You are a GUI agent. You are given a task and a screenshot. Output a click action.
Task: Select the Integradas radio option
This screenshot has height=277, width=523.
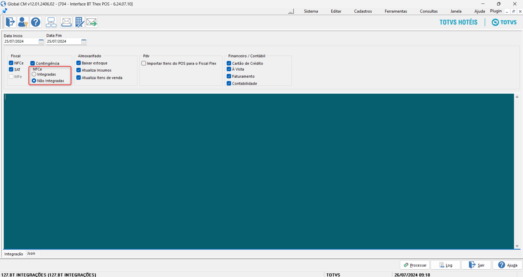click(34, 74)
